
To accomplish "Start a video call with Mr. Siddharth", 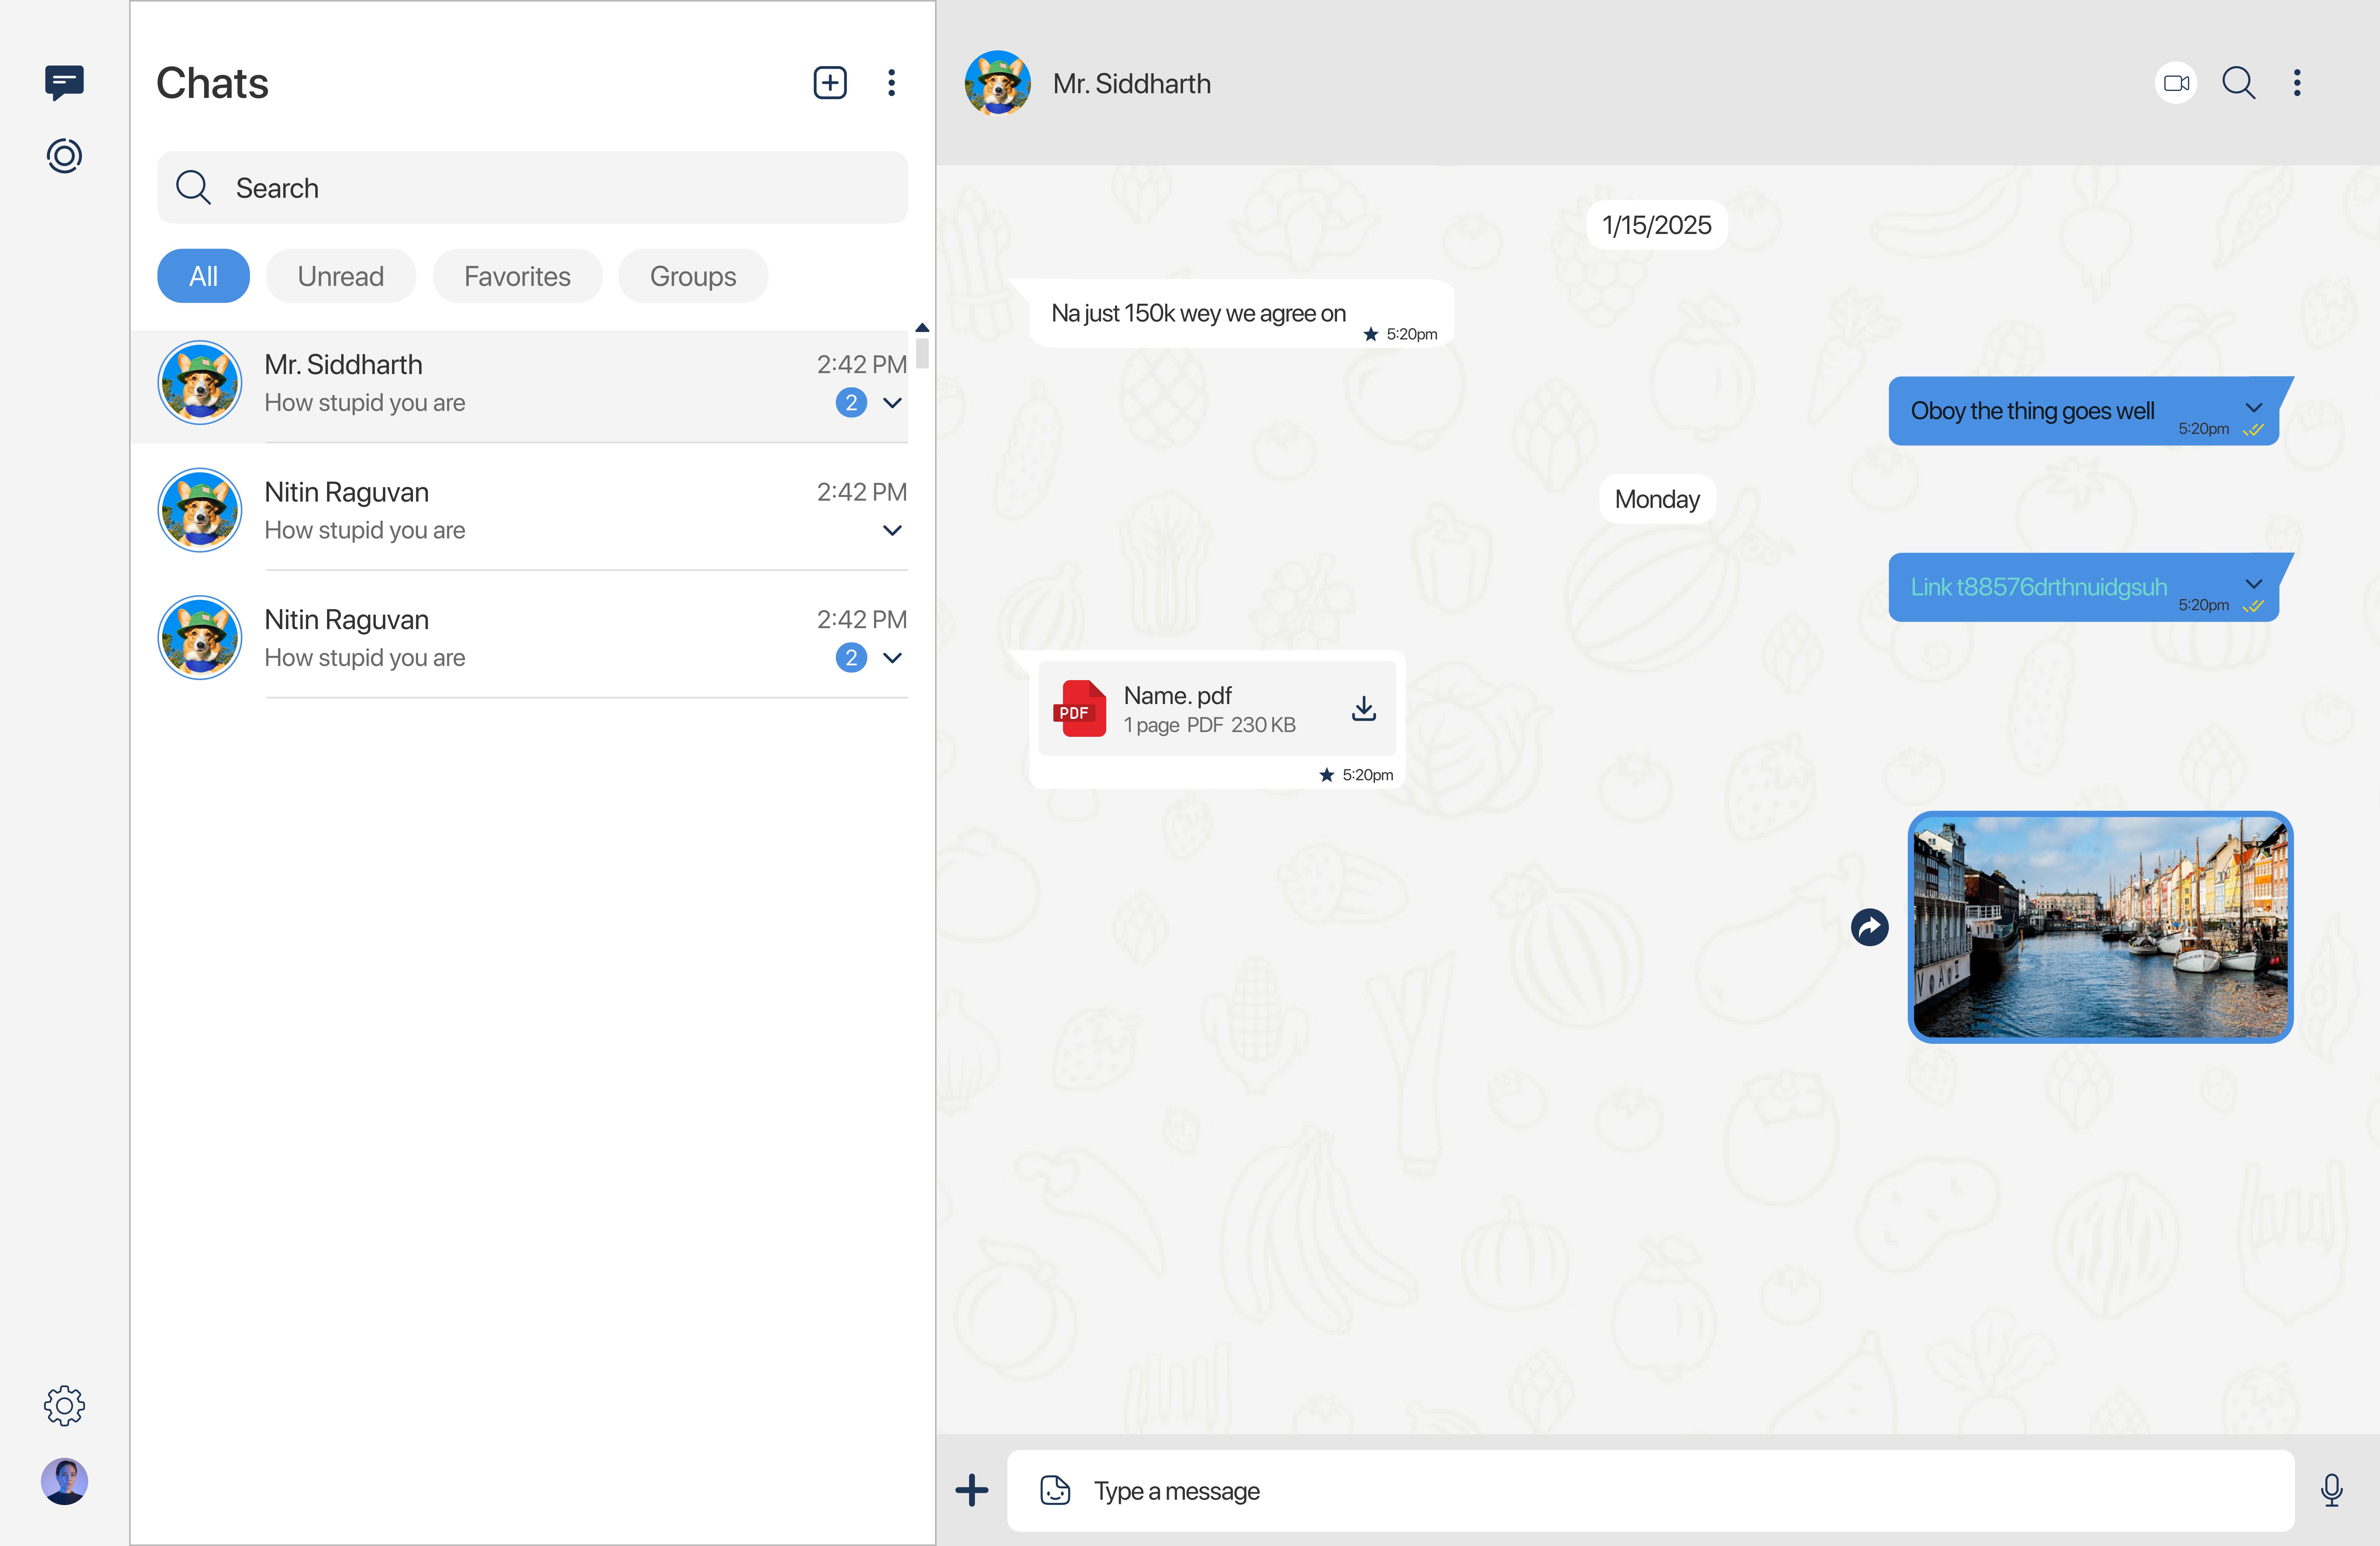I will [2176, 83].
